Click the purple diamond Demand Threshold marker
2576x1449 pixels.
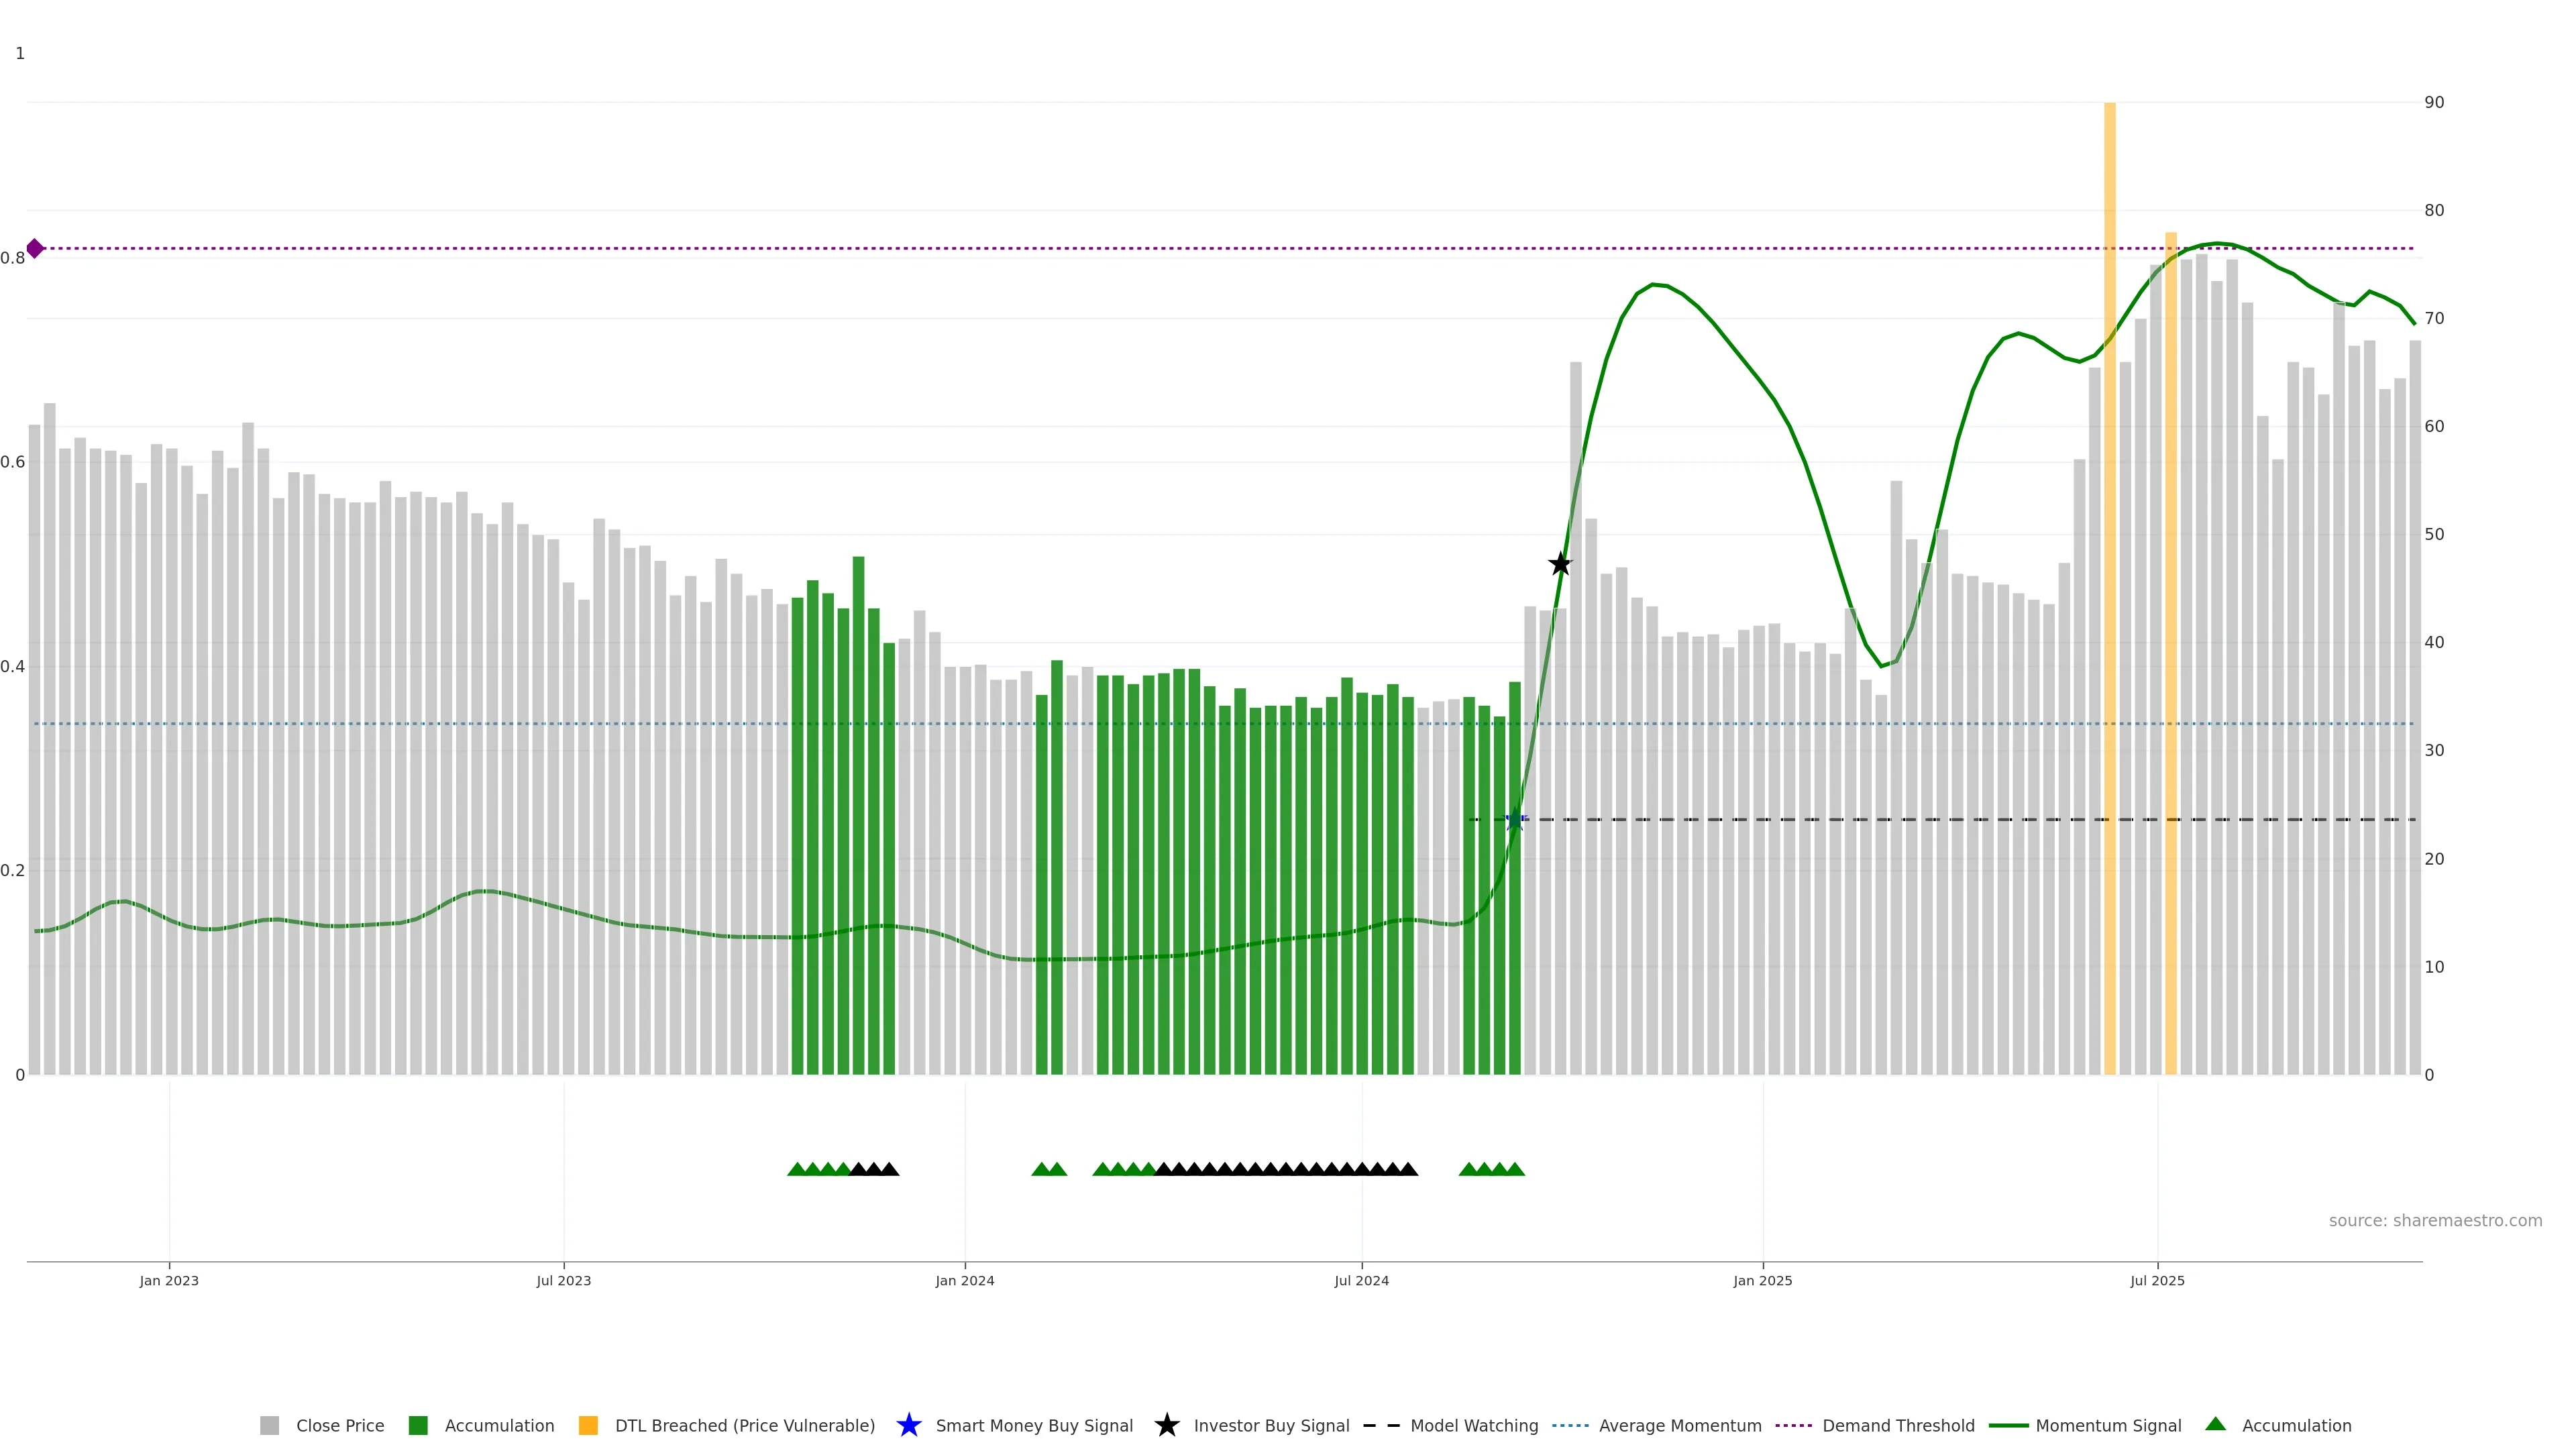35,248
